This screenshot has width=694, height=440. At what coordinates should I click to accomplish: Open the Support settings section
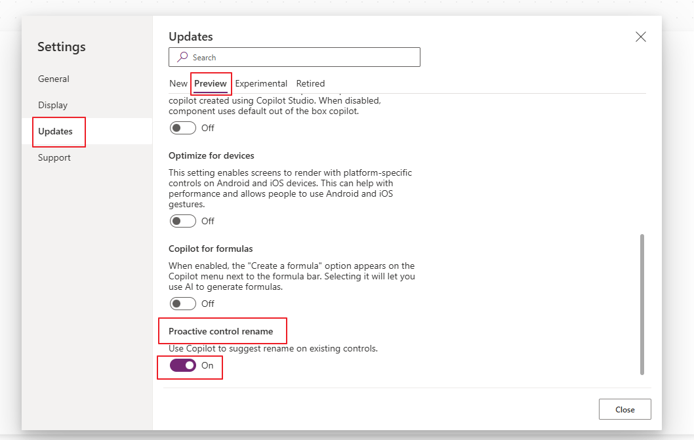point(54,157)
